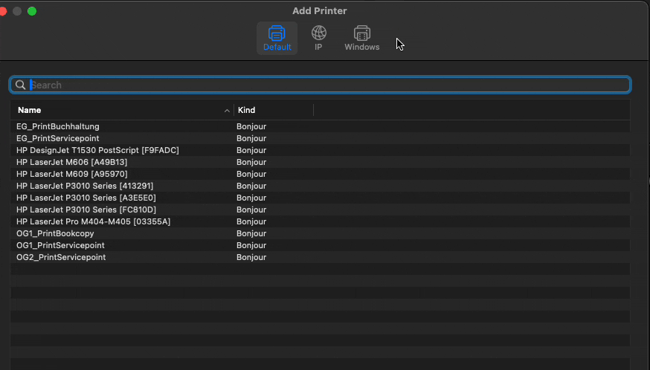
Task: Pick HP LaserJet P3010 Series [FC810D]
Action: click(x=86, y=210)
